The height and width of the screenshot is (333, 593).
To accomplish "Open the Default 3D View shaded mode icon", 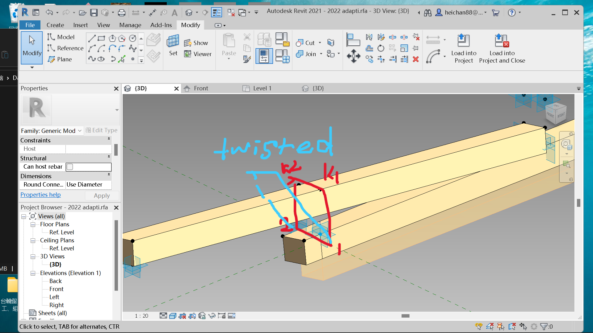I will pyautogui.click(x=173, y=315).
